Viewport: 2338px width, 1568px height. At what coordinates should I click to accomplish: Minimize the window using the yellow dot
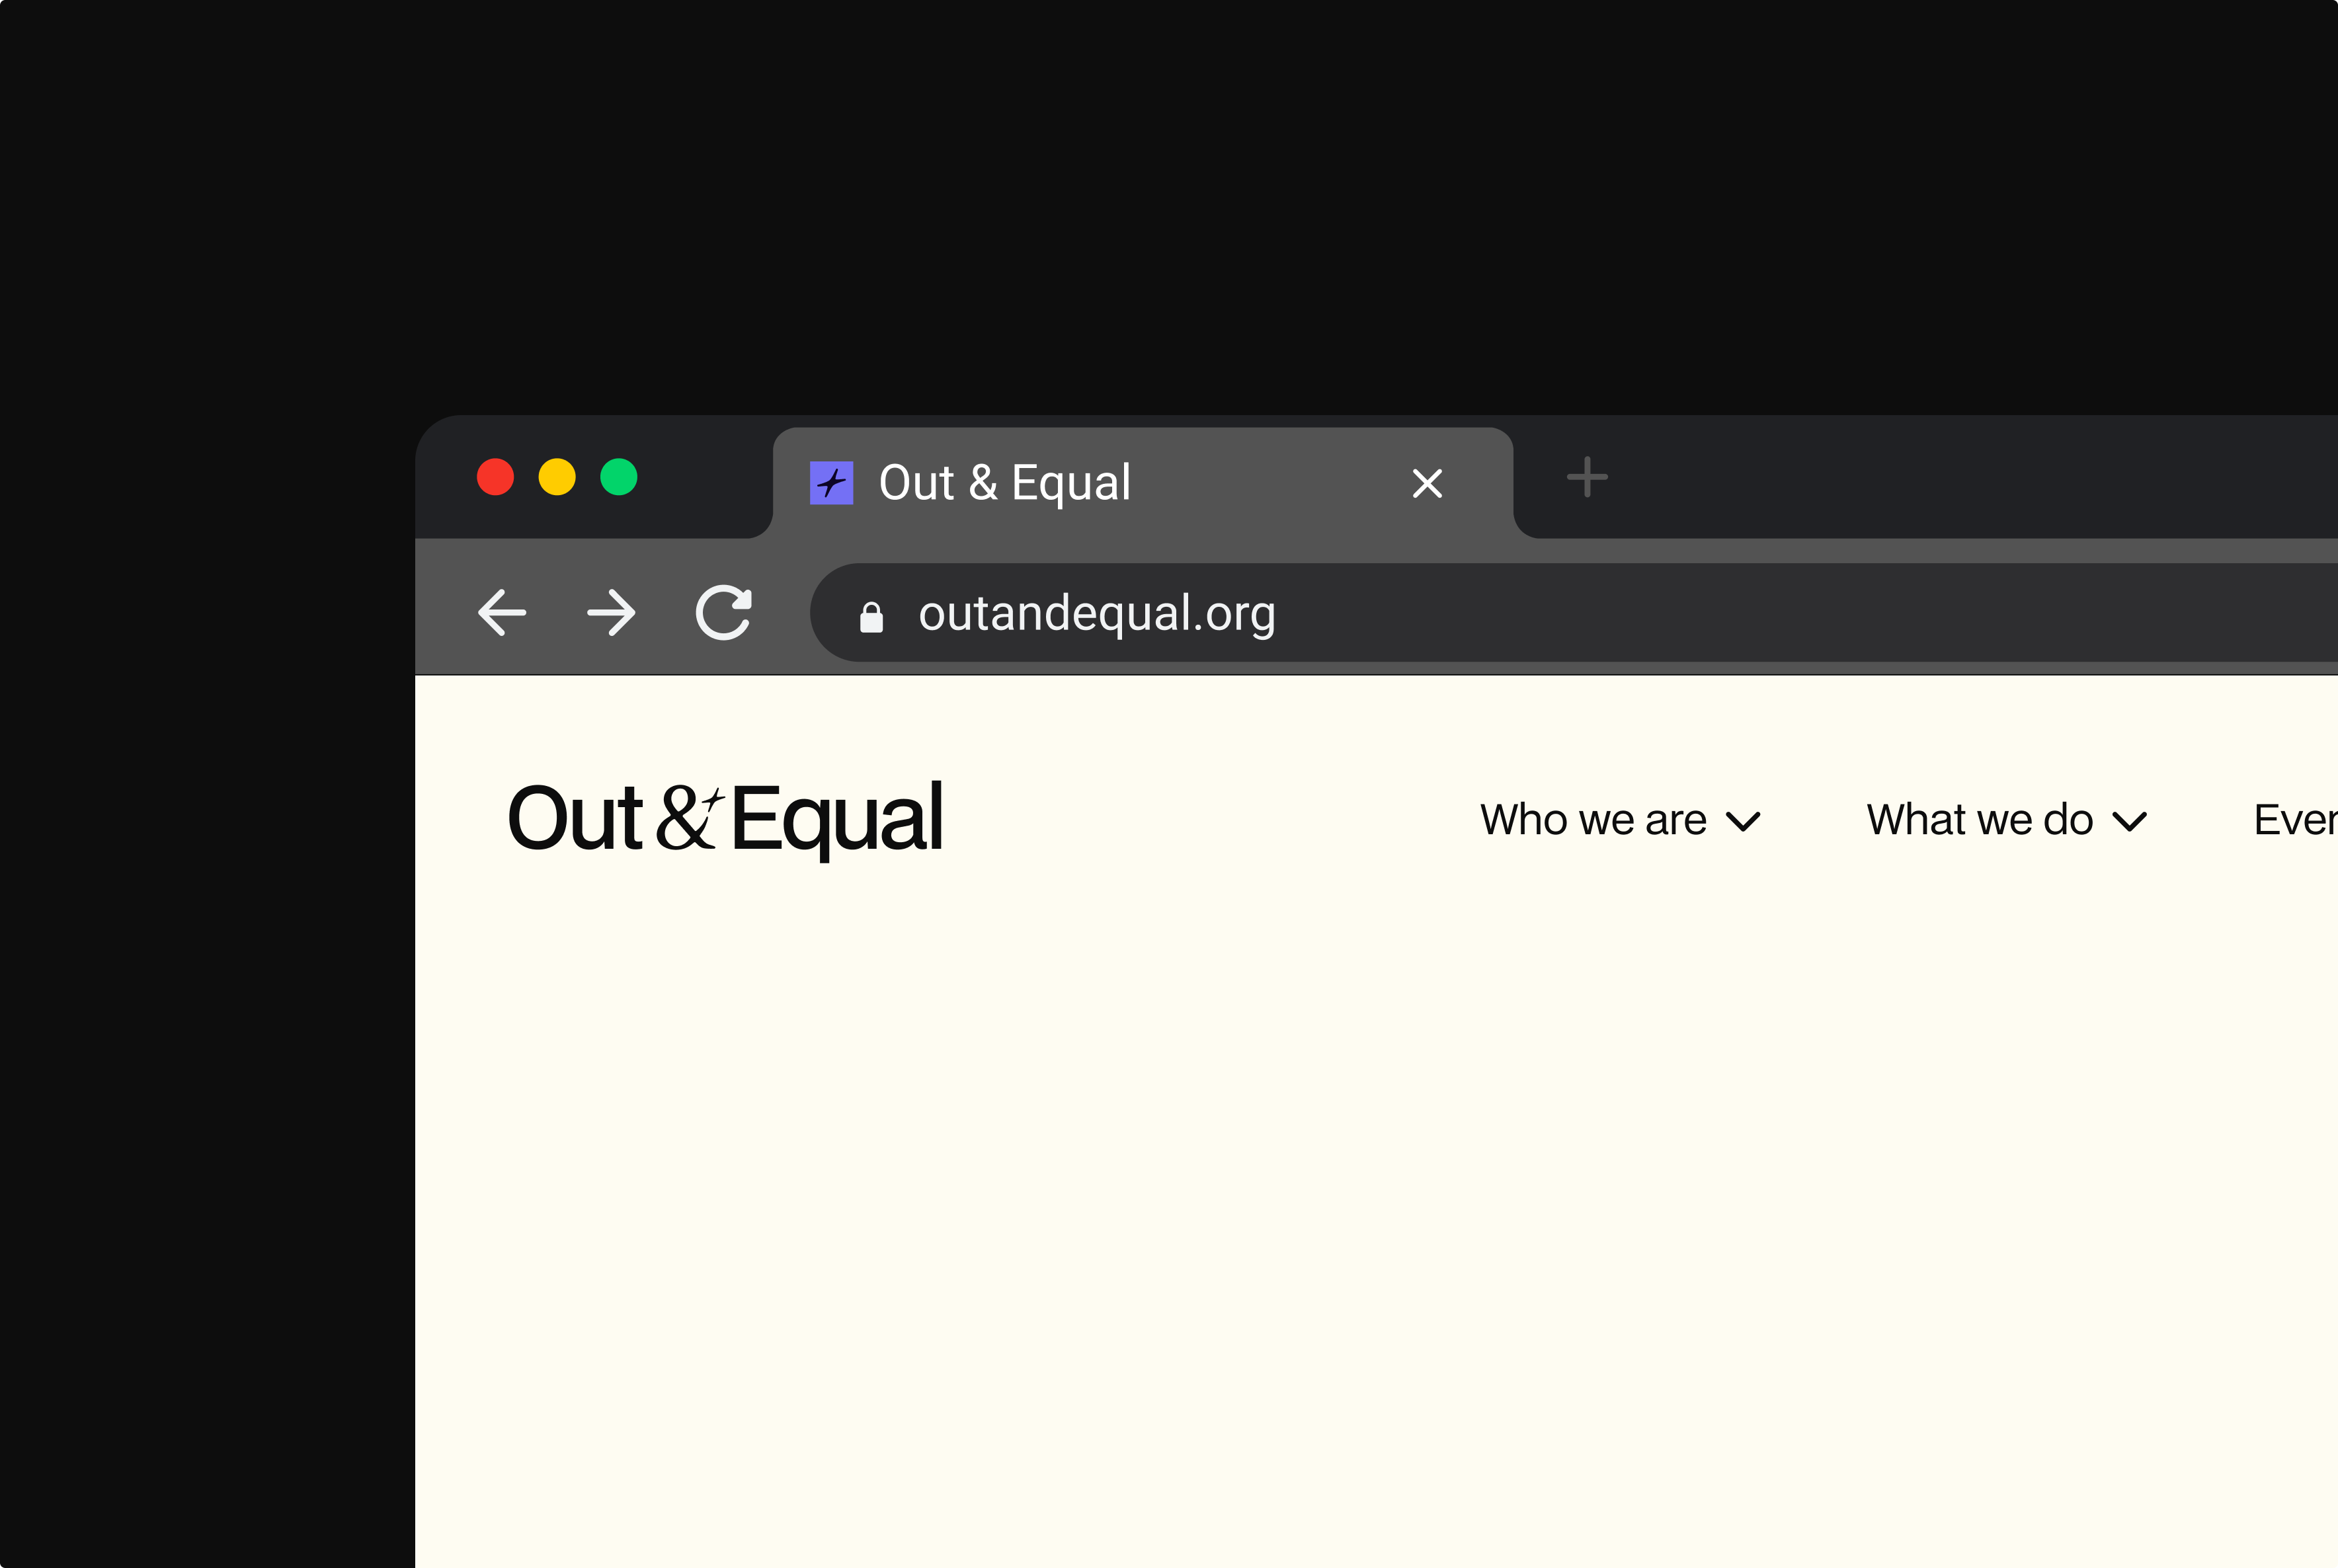(x=557, y=477)
